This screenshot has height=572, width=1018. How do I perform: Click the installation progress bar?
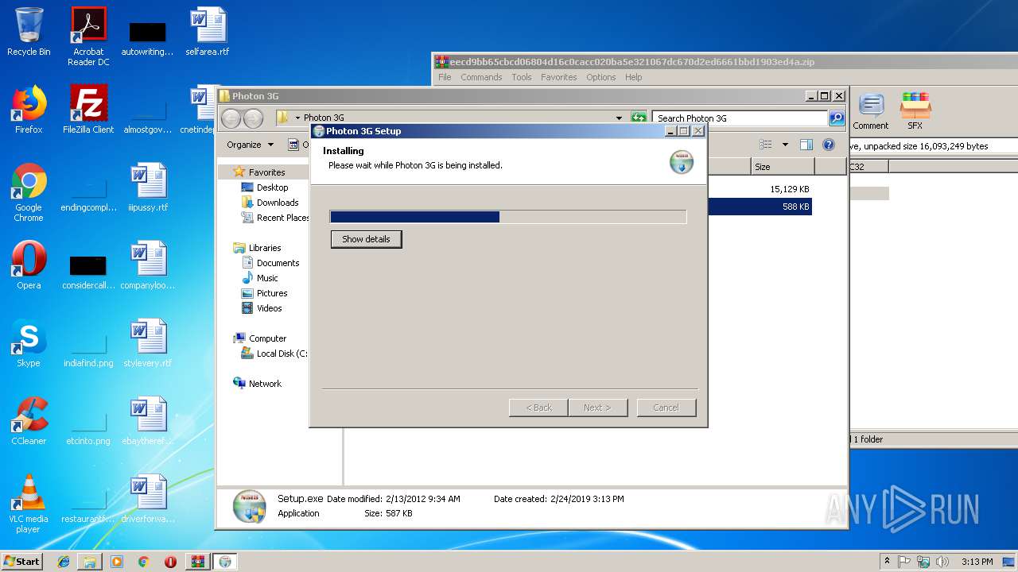pos(508,217)
